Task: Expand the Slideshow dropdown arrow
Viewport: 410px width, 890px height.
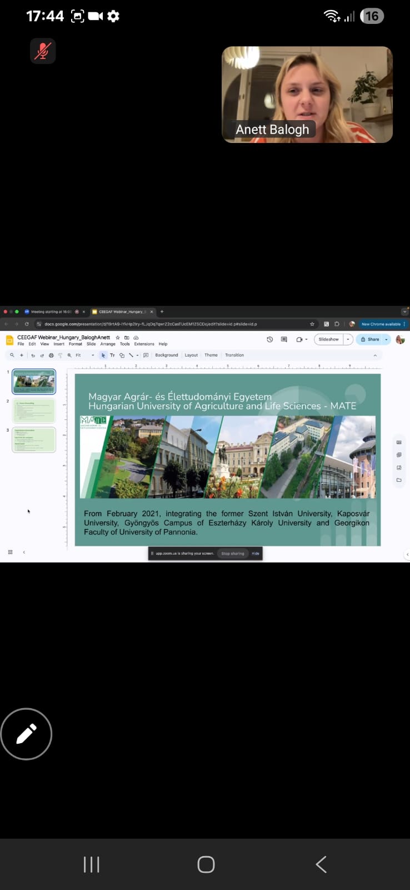Action: coord(348,339)
